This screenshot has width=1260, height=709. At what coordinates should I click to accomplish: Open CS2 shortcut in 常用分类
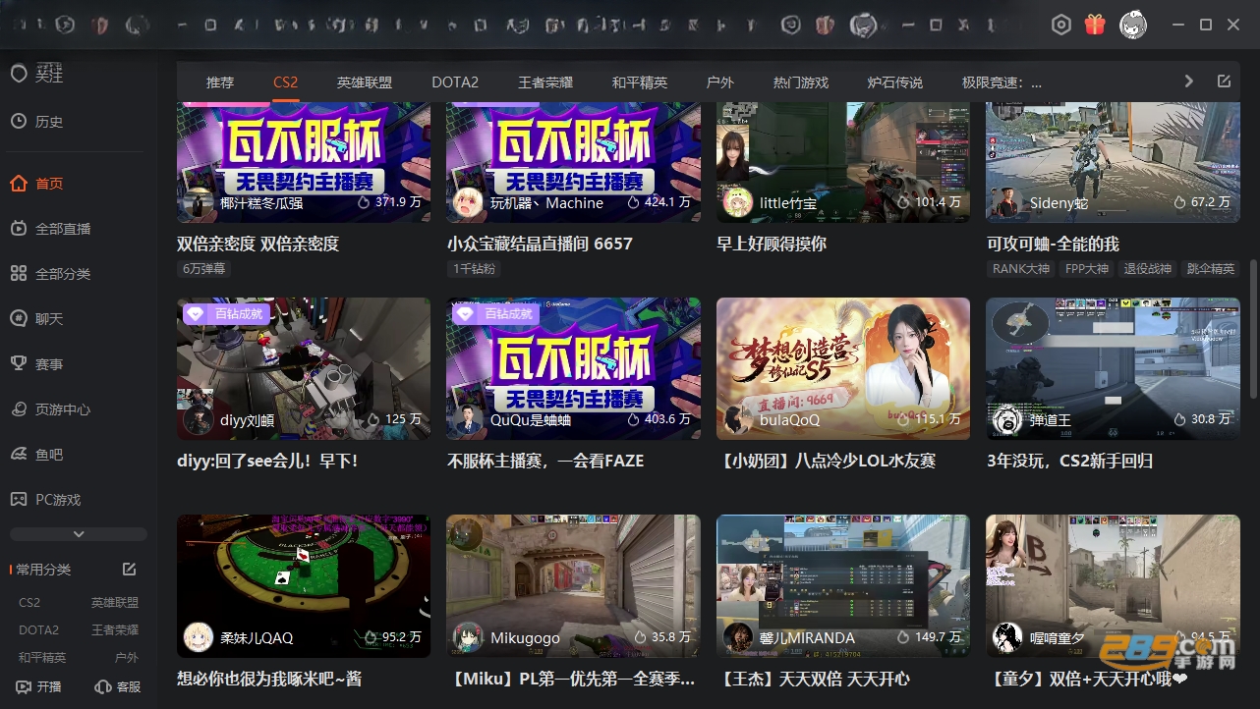click(29, 603)
